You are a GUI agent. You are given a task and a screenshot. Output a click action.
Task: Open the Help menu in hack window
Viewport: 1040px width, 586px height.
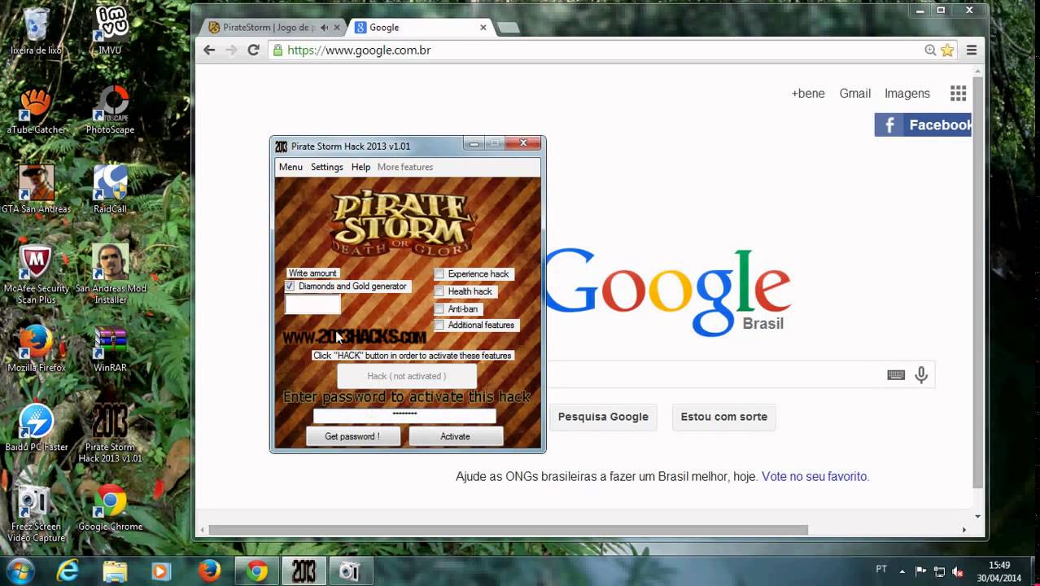tap(361, 167)
